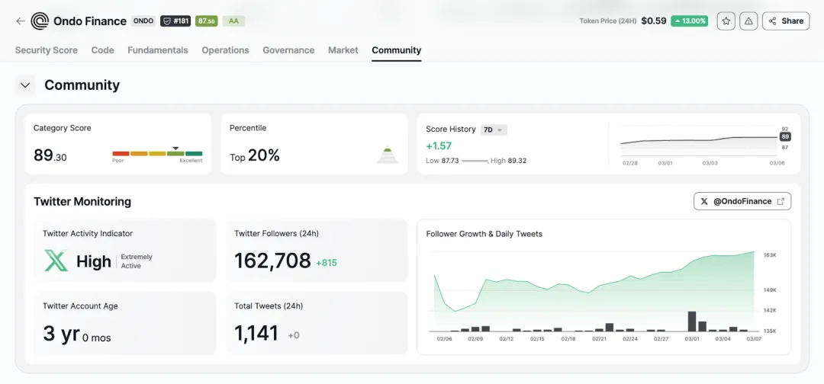Click the Low-High score range bar

pyautogui.click(x=475, y=162)
